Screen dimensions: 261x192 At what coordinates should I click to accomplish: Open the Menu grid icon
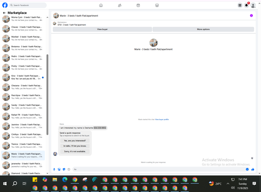(x=240, y=5)
